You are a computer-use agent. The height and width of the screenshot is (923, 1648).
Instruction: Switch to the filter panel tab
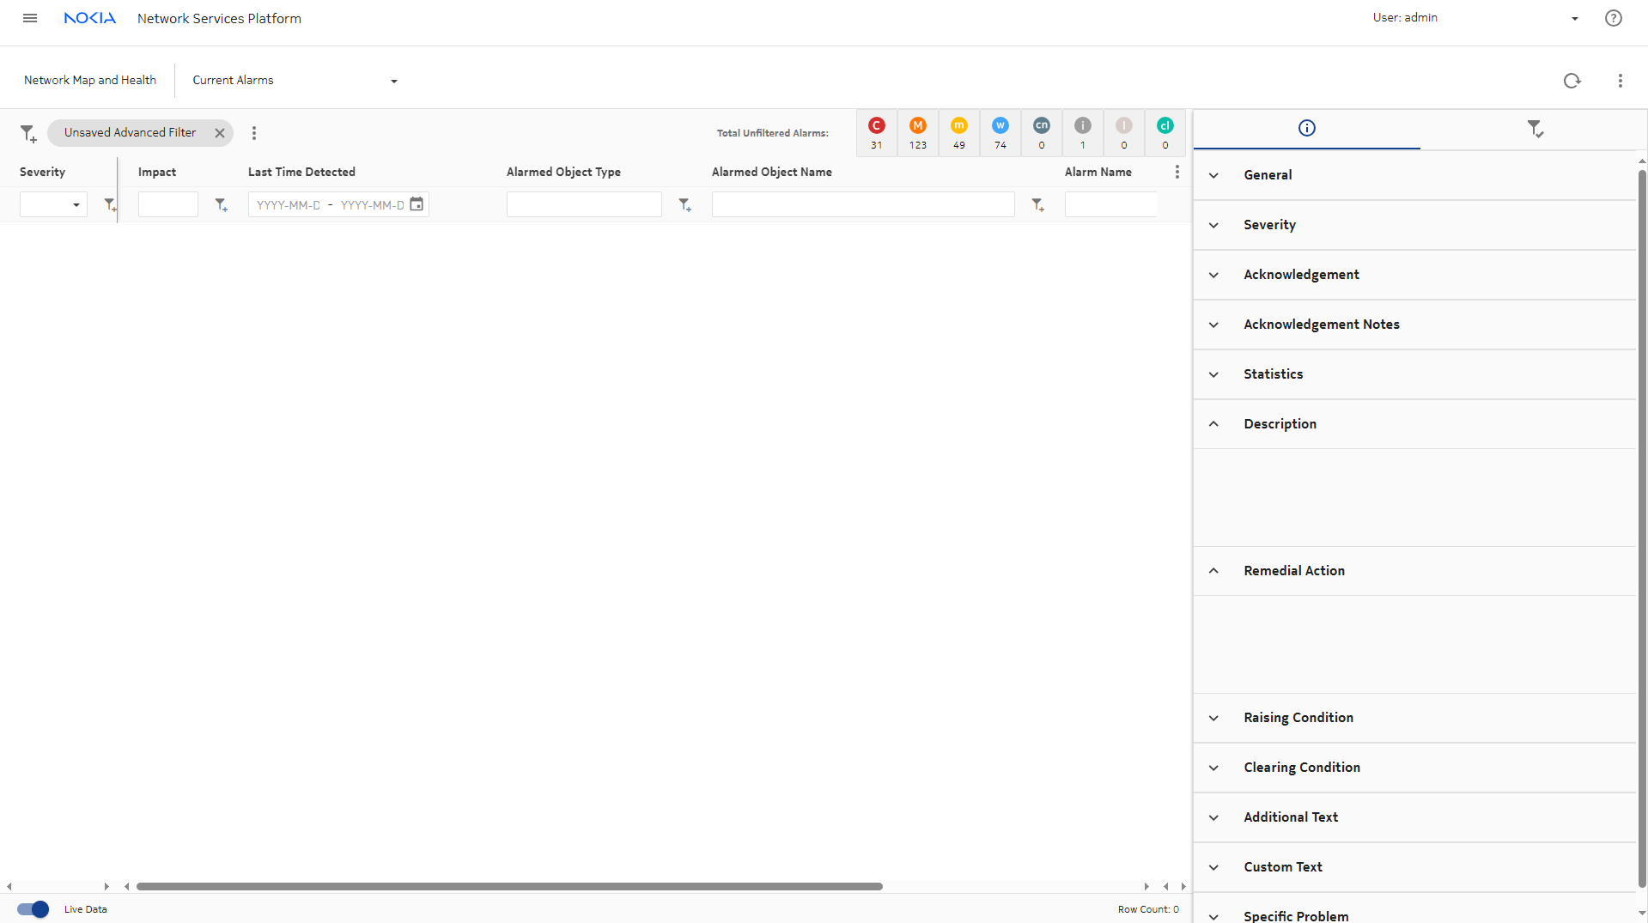tap(1535, 129)
